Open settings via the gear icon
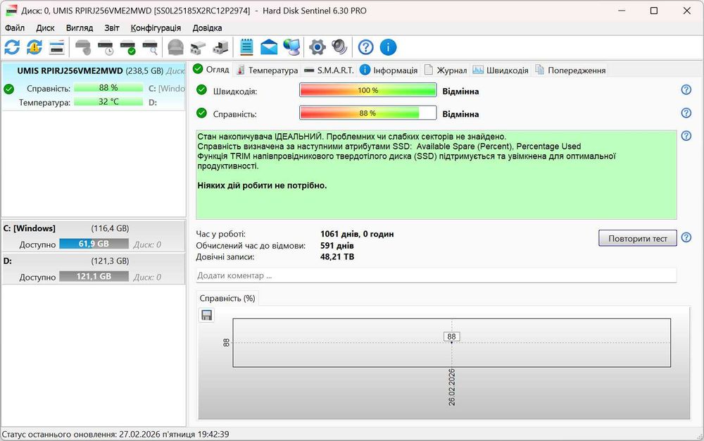704x441 pixels. 318,47
